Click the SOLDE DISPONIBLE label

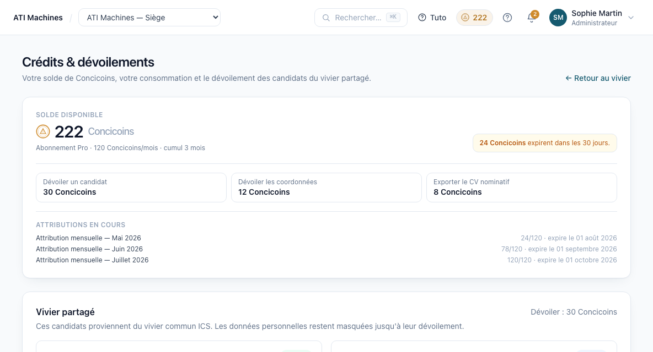coord(69,114)
